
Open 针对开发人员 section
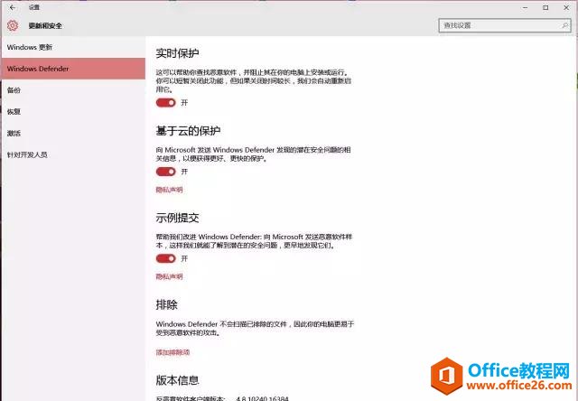73,154
